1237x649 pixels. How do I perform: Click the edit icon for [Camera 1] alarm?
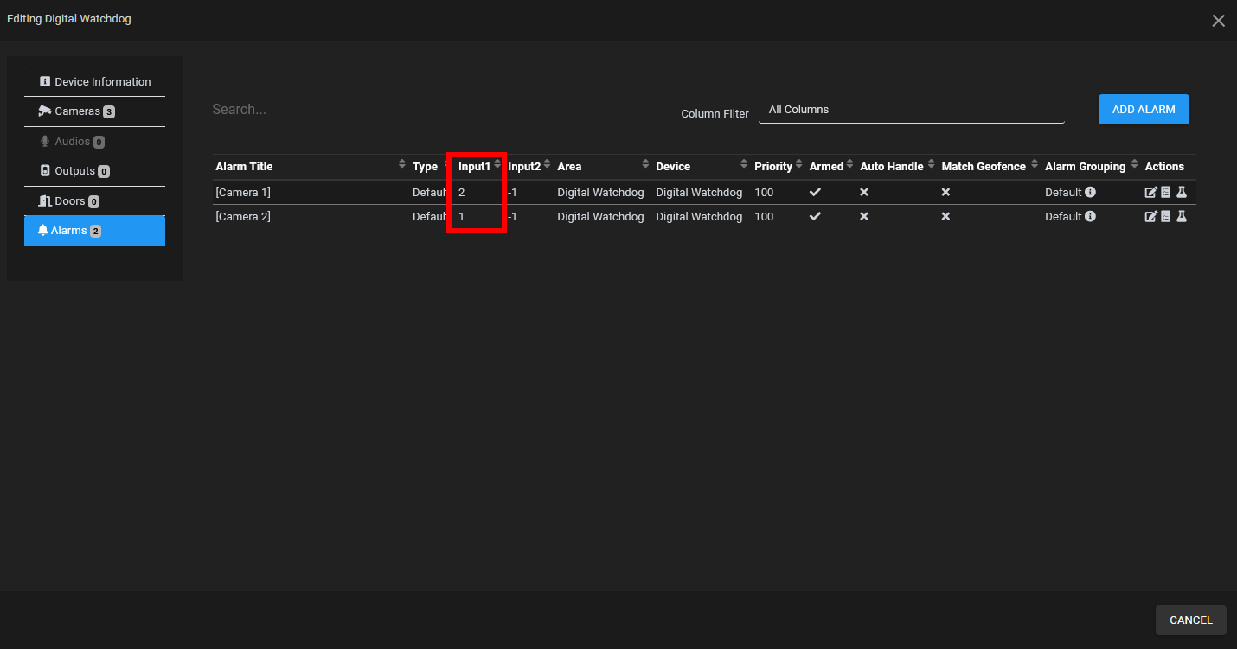1150,192
